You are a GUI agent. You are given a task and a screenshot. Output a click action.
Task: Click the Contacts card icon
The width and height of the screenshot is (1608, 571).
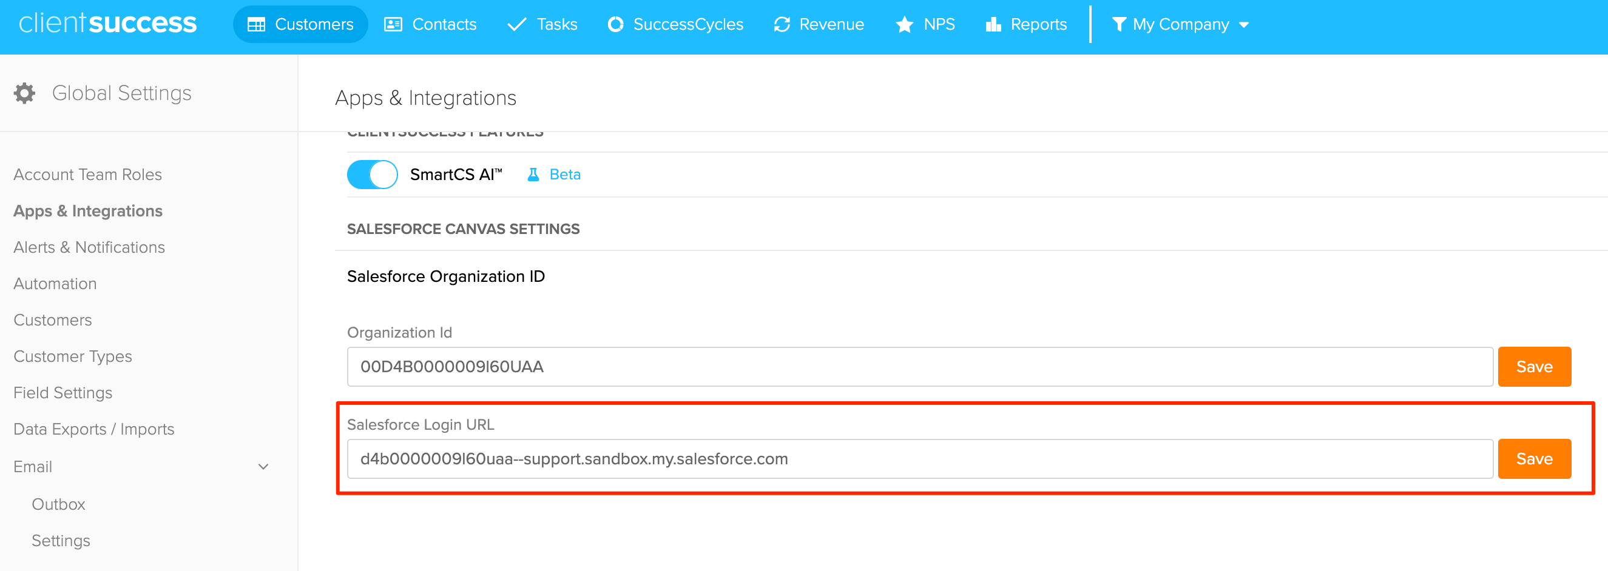tap(393, 24)
